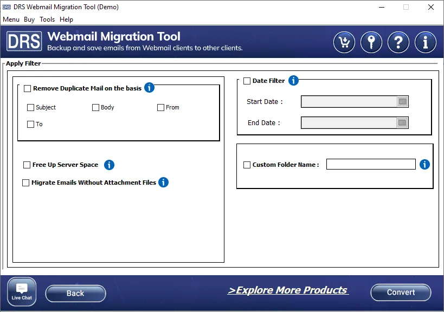Open the End Date calendar picker
The height and width of the screenshot is (312, 444).
(402, 123)
